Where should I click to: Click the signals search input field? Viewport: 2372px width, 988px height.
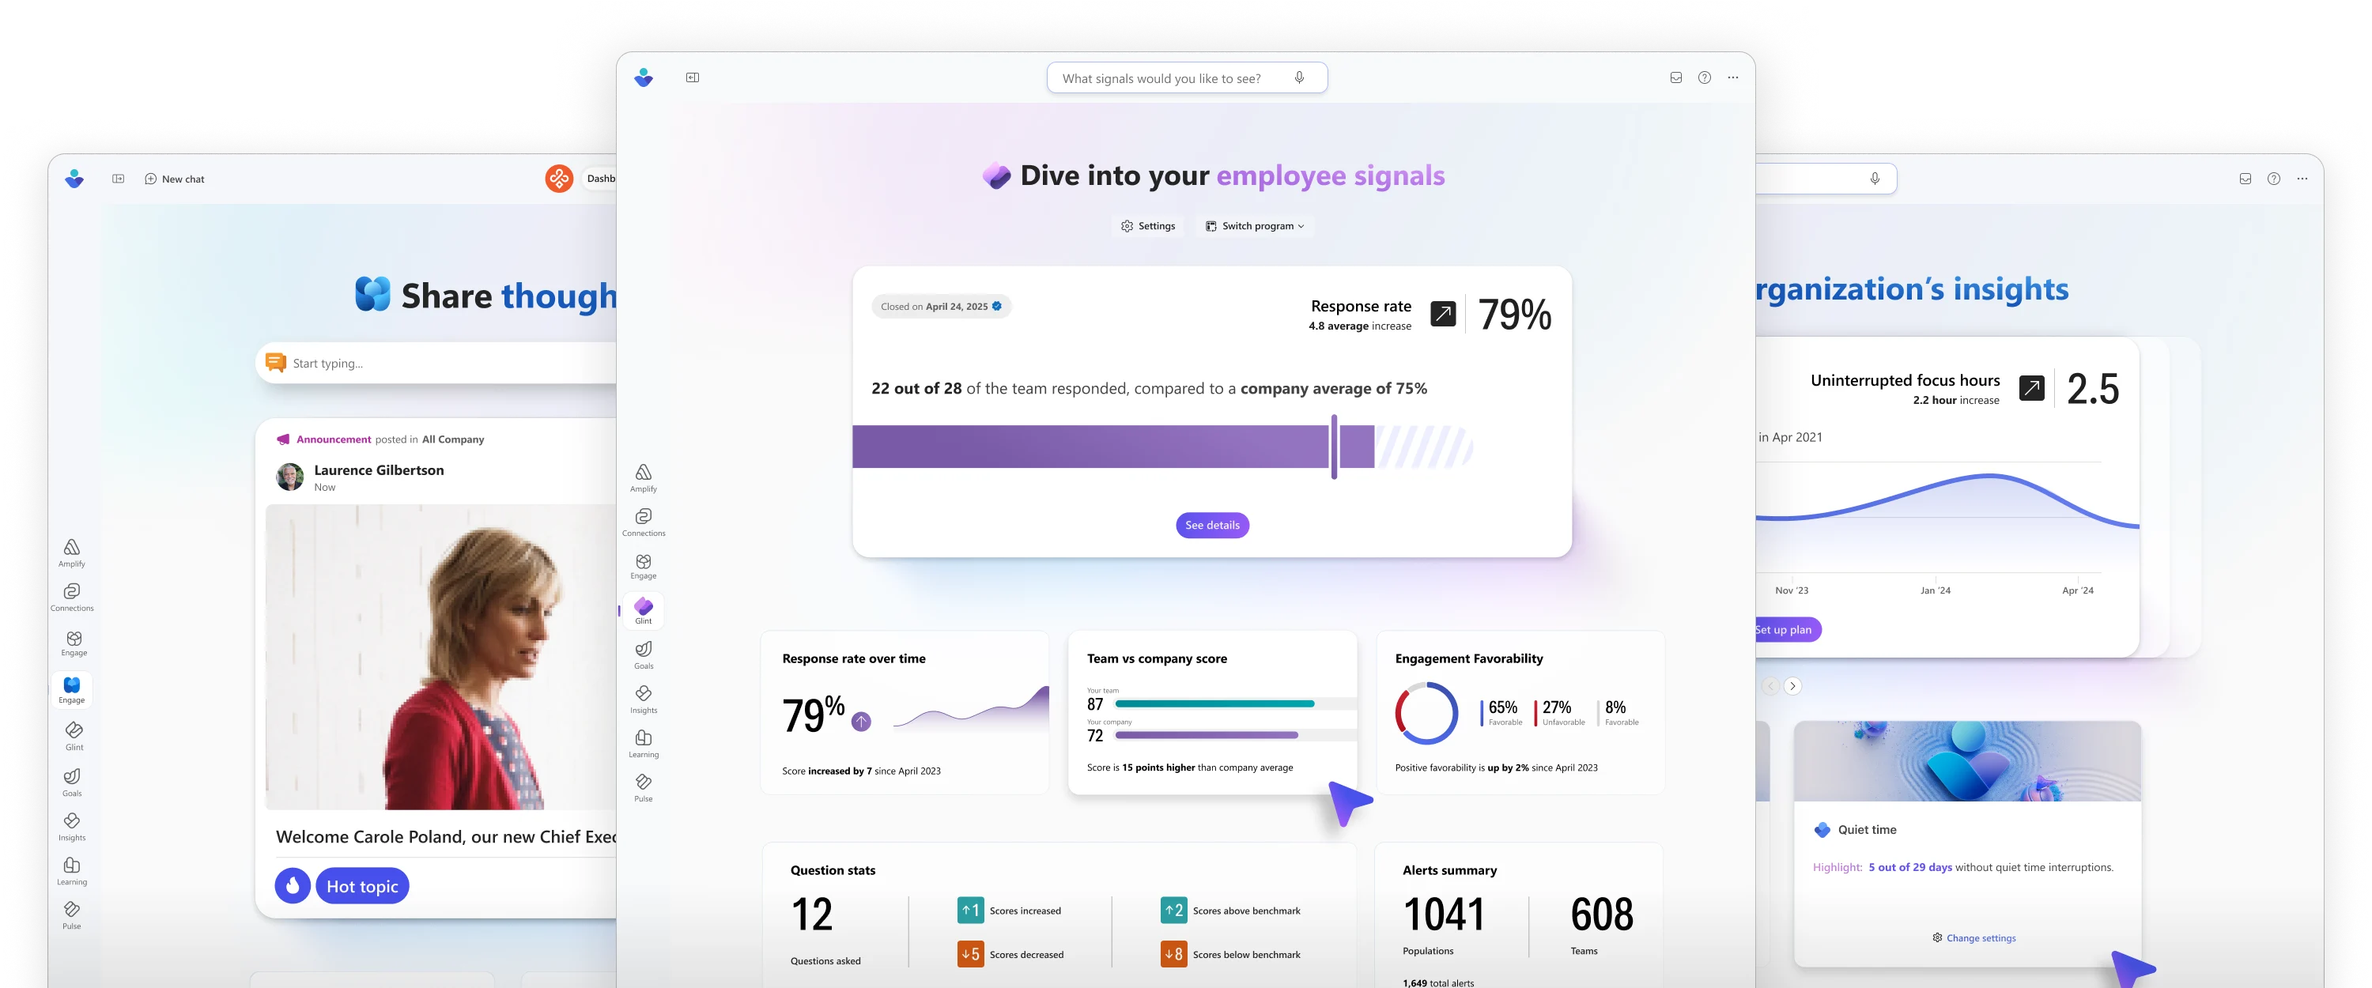pos(1187,77)
